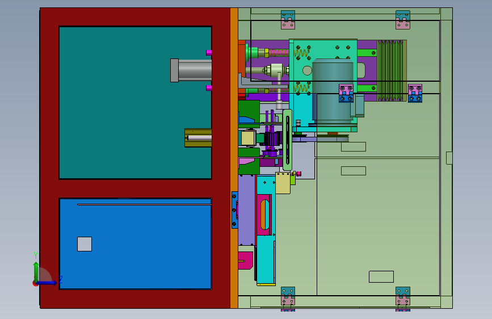
Task: Select the small blue bracket on the orange strip
Action: point(234,210)
